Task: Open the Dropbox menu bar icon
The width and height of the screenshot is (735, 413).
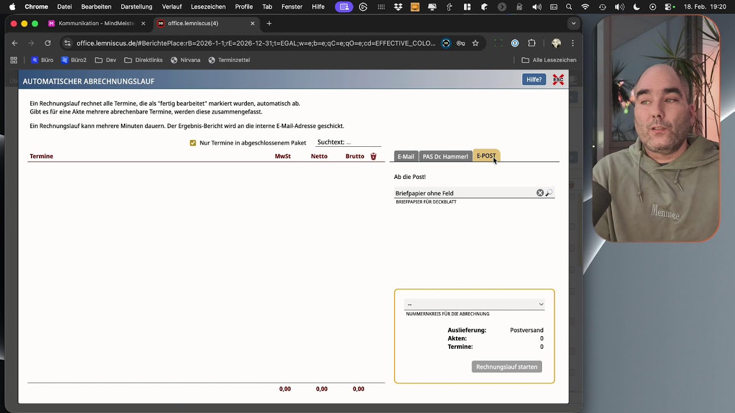Action: (x=399, y=7)
